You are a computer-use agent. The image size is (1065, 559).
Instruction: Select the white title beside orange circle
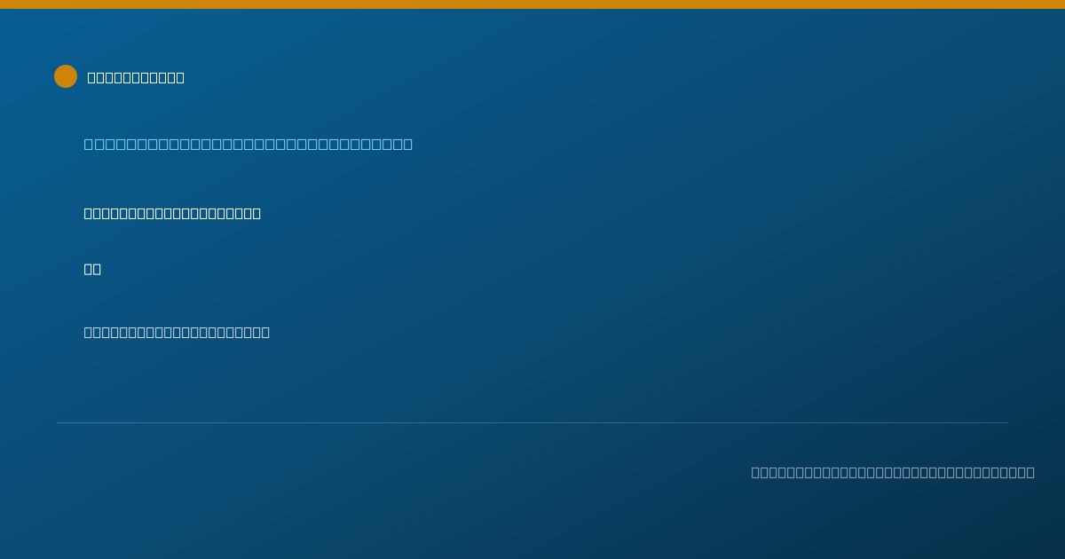click(136, 77)
